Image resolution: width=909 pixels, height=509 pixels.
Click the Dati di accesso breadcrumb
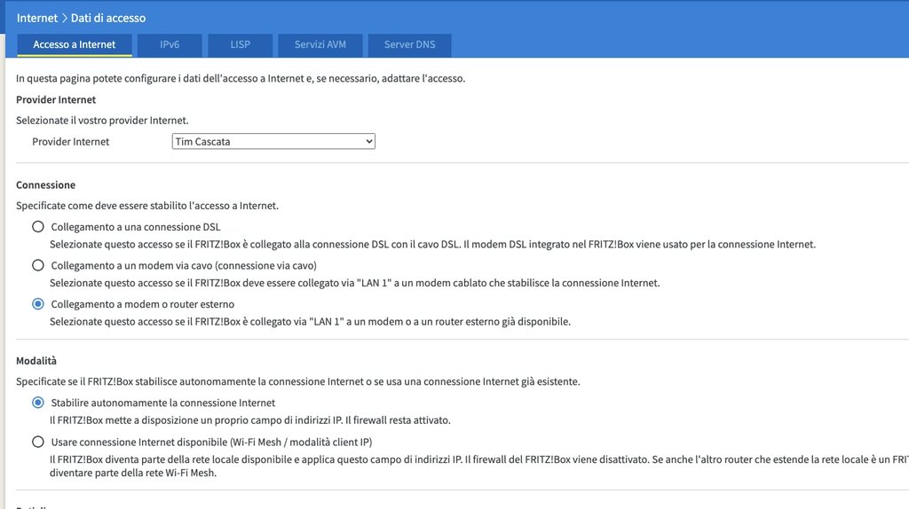pyautogui.click(x=109, y=18)
